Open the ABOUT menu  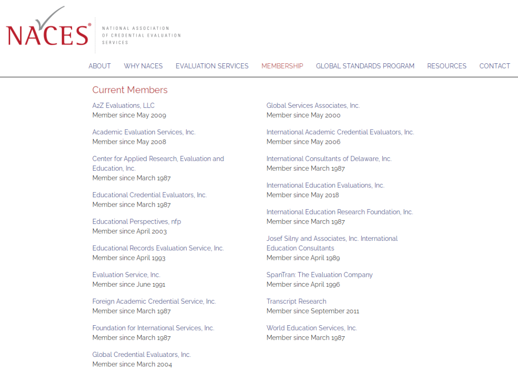(x=99, y=66)
